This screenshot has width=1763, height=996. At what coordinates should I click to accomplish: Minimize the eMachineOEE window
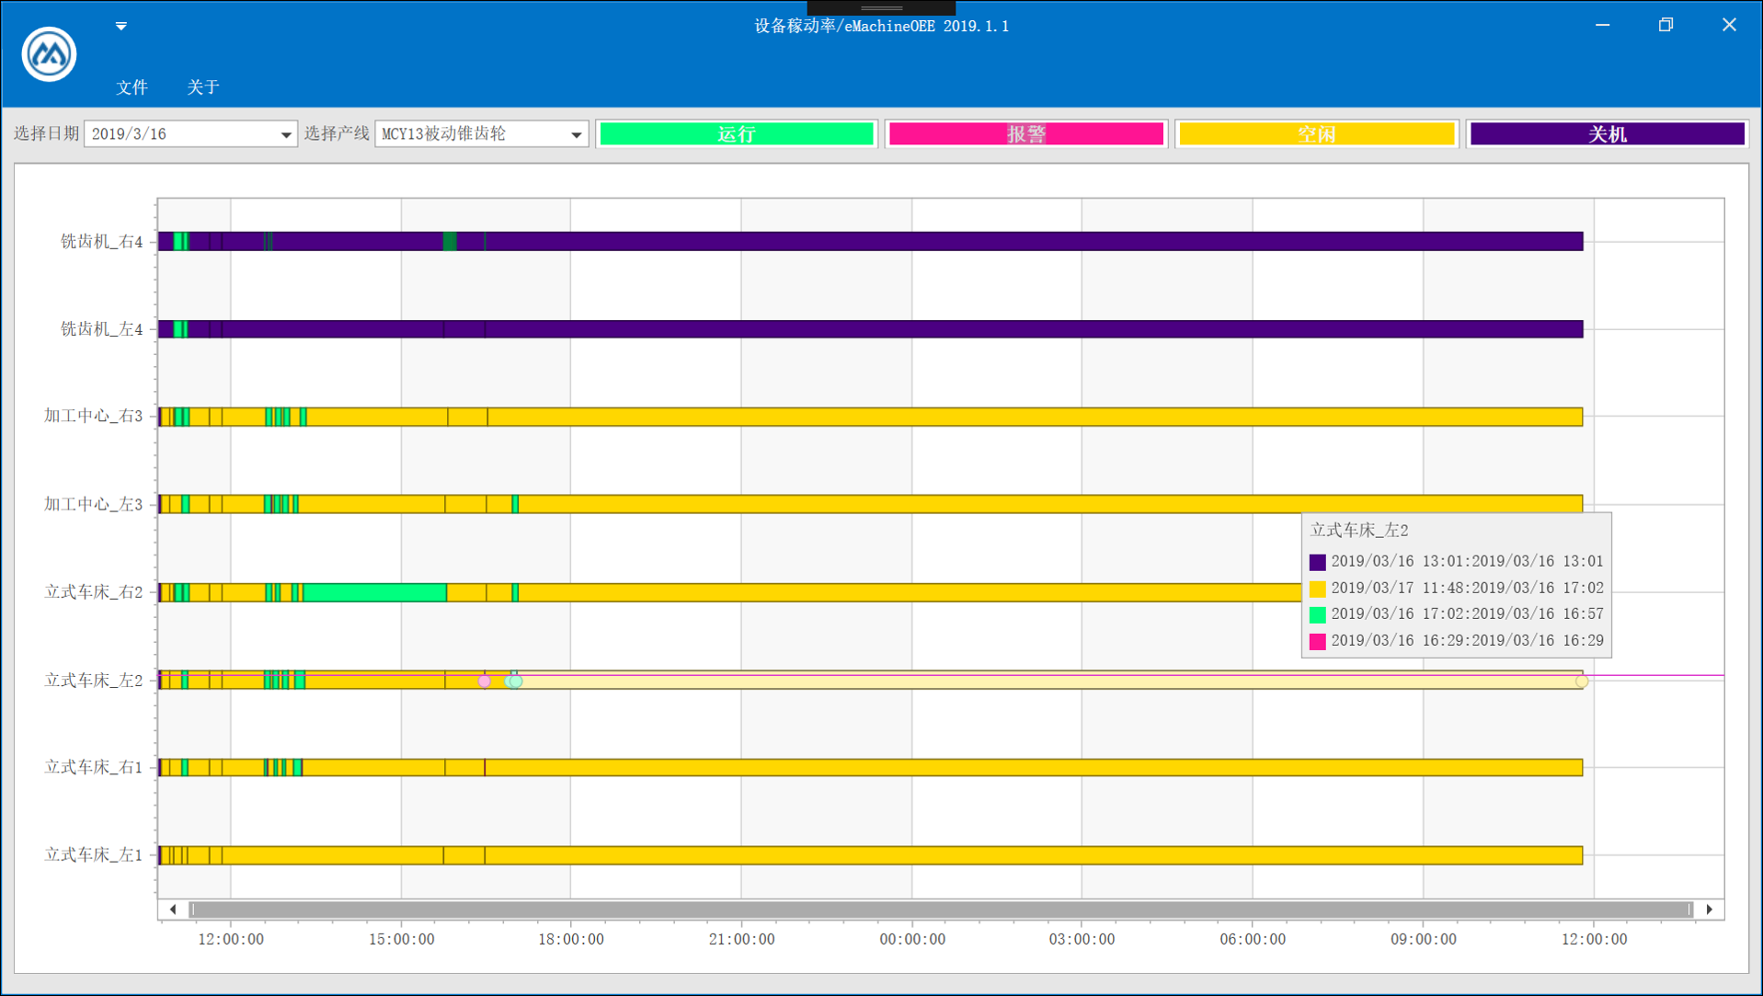coord(1603,26)
